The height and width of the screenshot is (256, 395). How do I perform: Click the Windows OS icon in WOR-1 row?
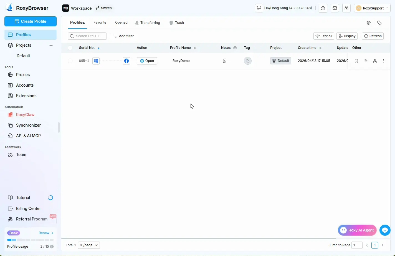[96, 61]
